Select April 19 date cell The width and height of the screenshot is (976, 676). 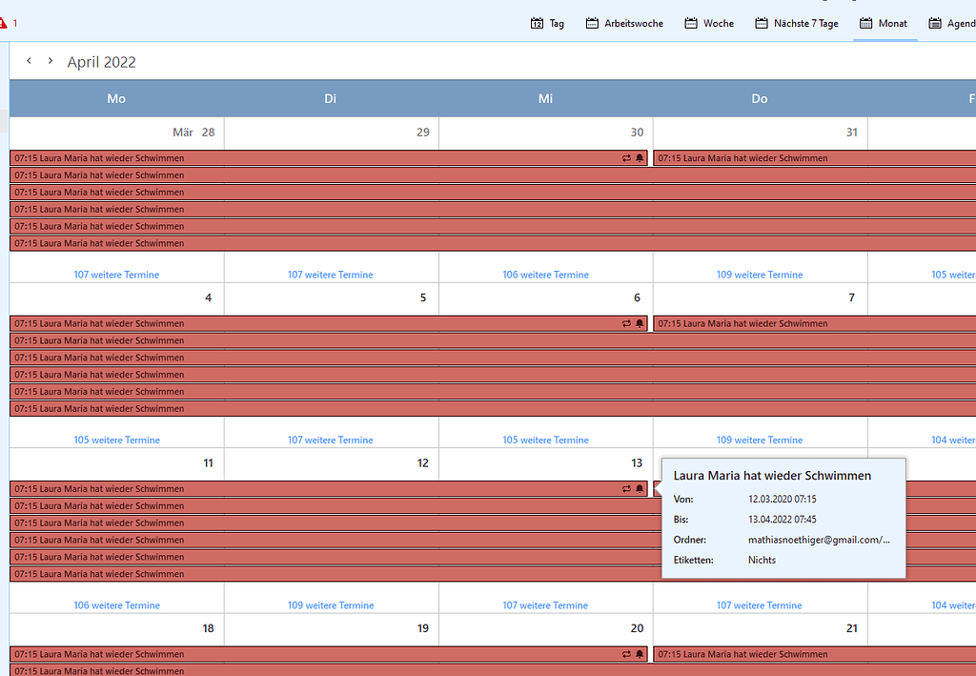point(331,628)
